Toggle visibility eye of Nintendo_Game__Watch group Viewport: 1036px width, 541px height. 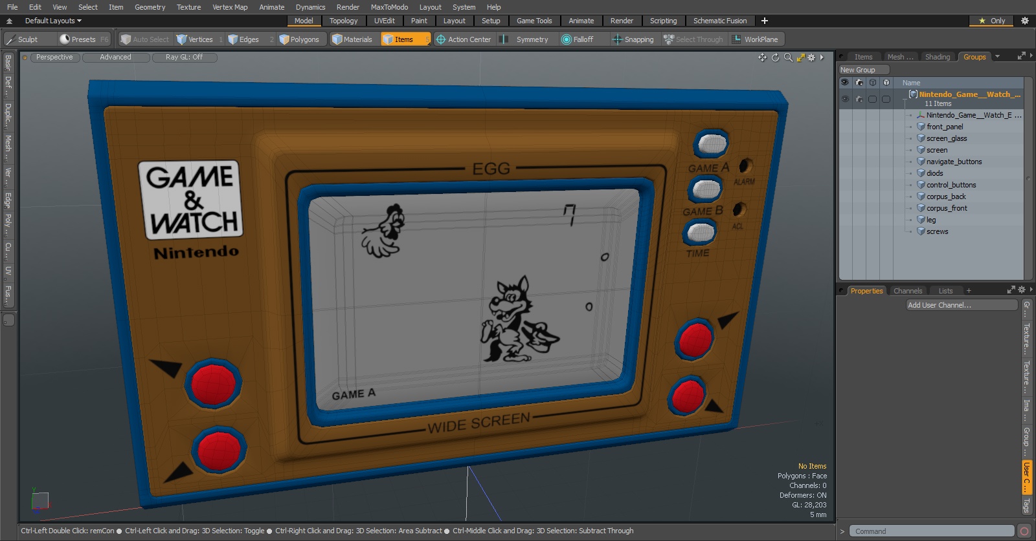845,99
